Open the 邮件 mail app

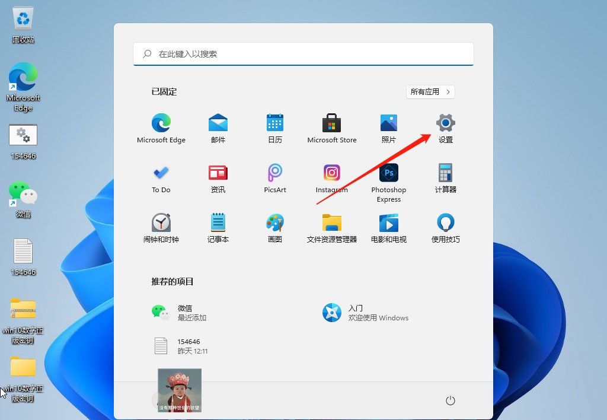click(218, 129)
